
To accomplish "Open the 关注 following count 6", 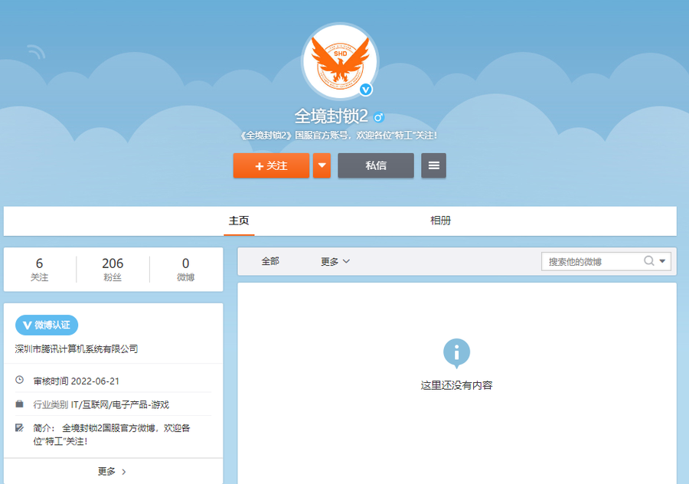I will 40,270.
